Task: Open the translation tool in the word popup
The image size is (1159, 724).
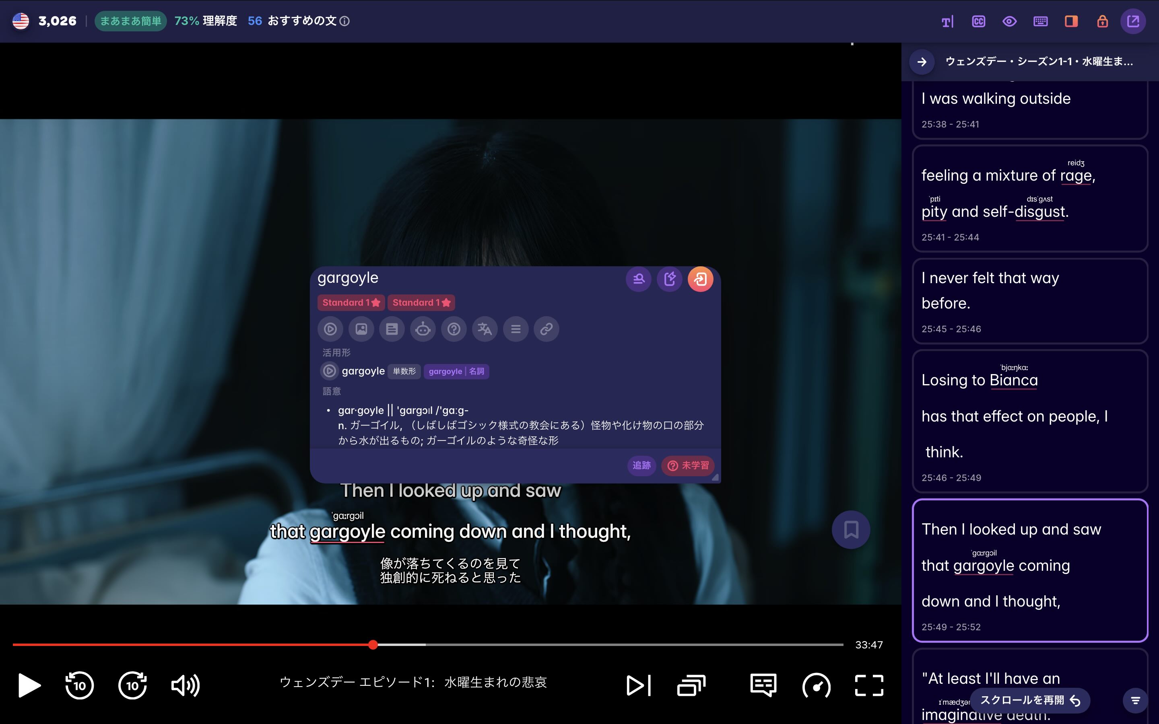Action: tap(485, 329)
